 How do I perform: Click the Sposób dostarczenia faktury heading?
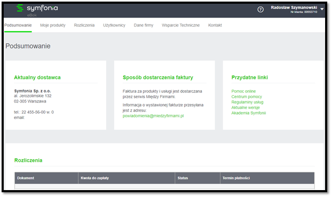[x=158, y=78]
